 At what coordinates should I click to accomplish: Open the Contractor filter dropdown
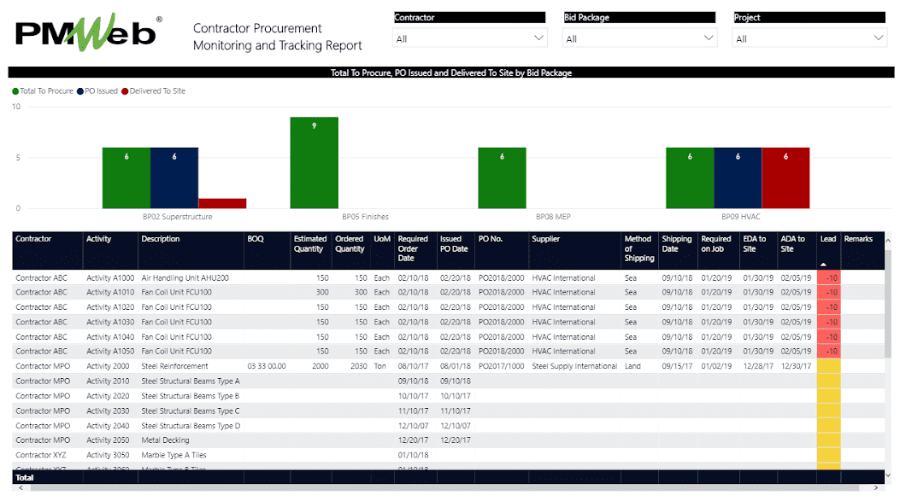(468, 38)
